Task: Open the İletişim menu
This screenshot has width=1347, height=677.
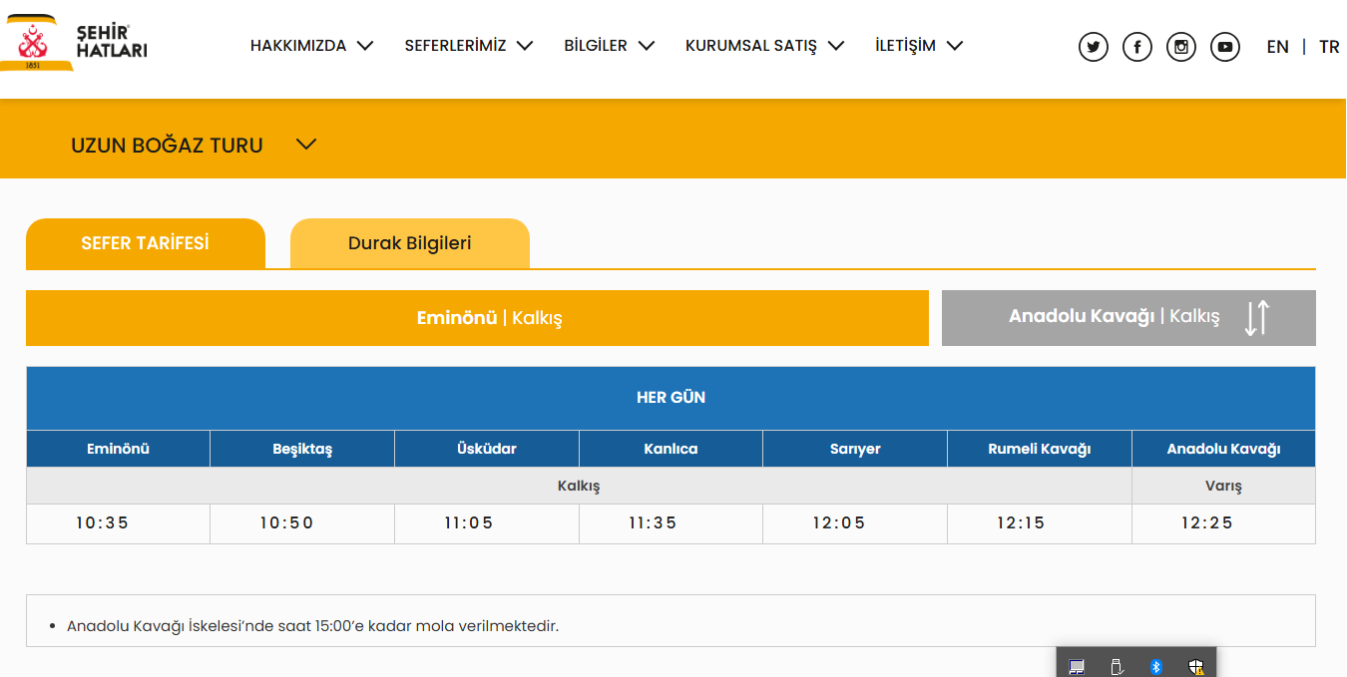Action: point(918,46)
